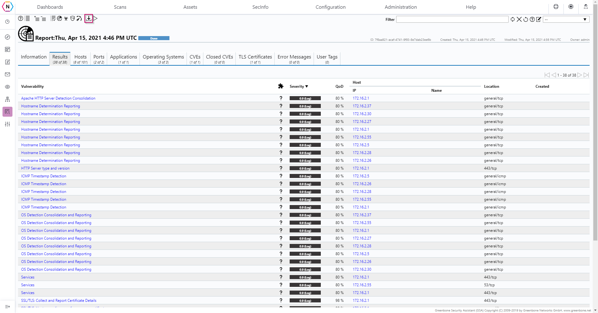Viewport: 598px width, 313px height.
Task: Open host IP 172.16.2.37 in Hostname row
Action: point(362,106)
